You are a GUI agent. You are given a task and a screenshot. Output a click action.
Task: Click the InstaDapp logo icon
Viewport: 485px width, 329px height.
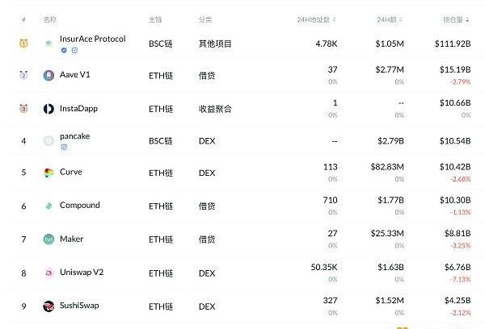point(48,108)
